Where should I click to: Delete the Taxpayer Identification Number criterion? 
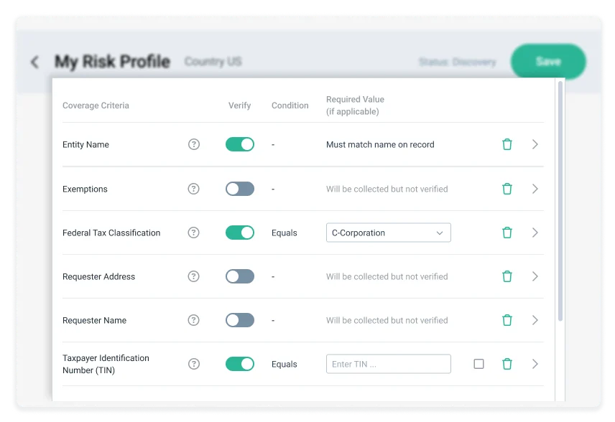click(507, 364)
